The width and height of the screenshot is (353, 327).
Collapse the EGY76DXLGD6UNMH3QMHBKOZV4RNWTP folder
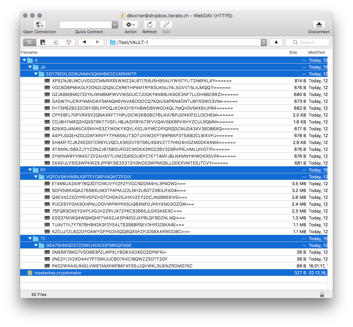pyautogui.click(x=36, y=74)
